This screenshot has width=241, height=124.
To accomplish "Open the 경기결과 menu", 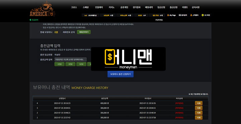I will [137, 7].
